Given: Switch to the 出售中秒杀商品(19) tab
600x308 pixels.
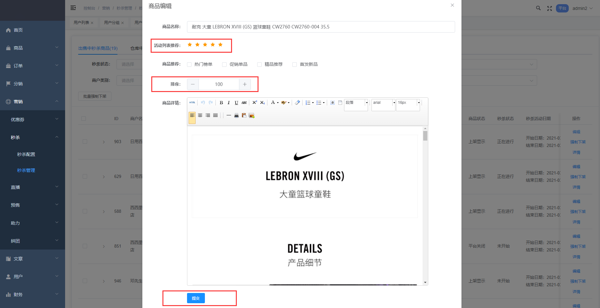Looking at the screenshot, I should (98, 48).
